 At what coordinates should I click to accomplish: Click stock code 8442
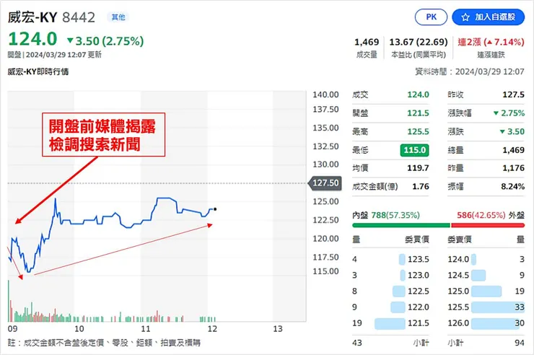pos(79,17)
